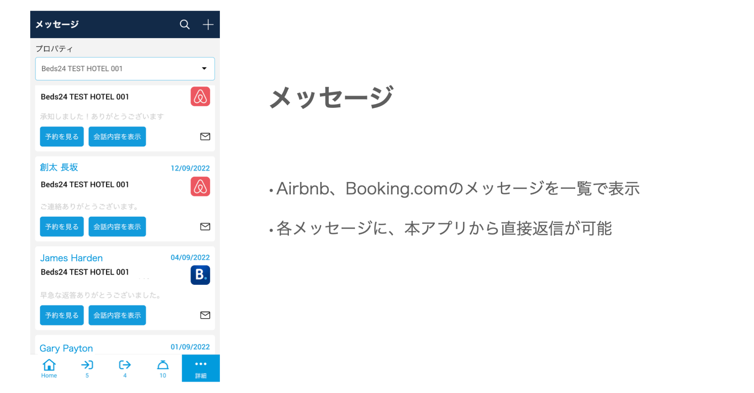Open the arrivals tab showing 5
The height and width of the screenshot is (393, 754).
(87, 368)
